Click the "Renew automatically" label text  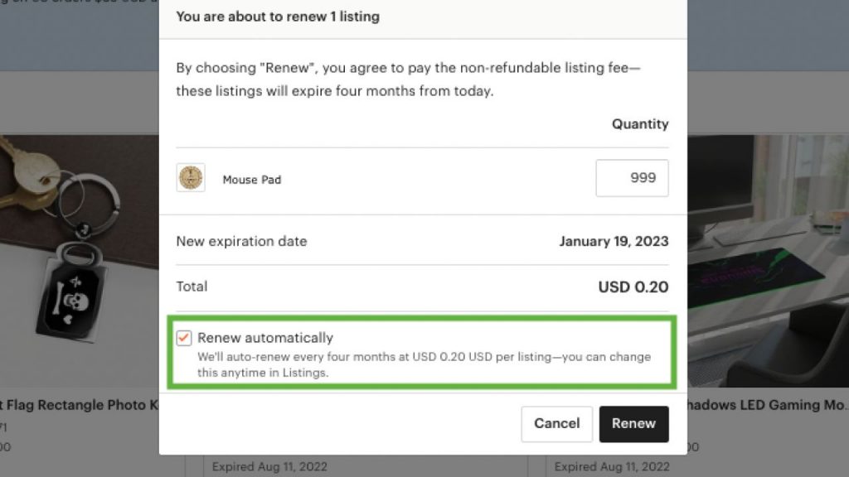click(x=265, y=338)
